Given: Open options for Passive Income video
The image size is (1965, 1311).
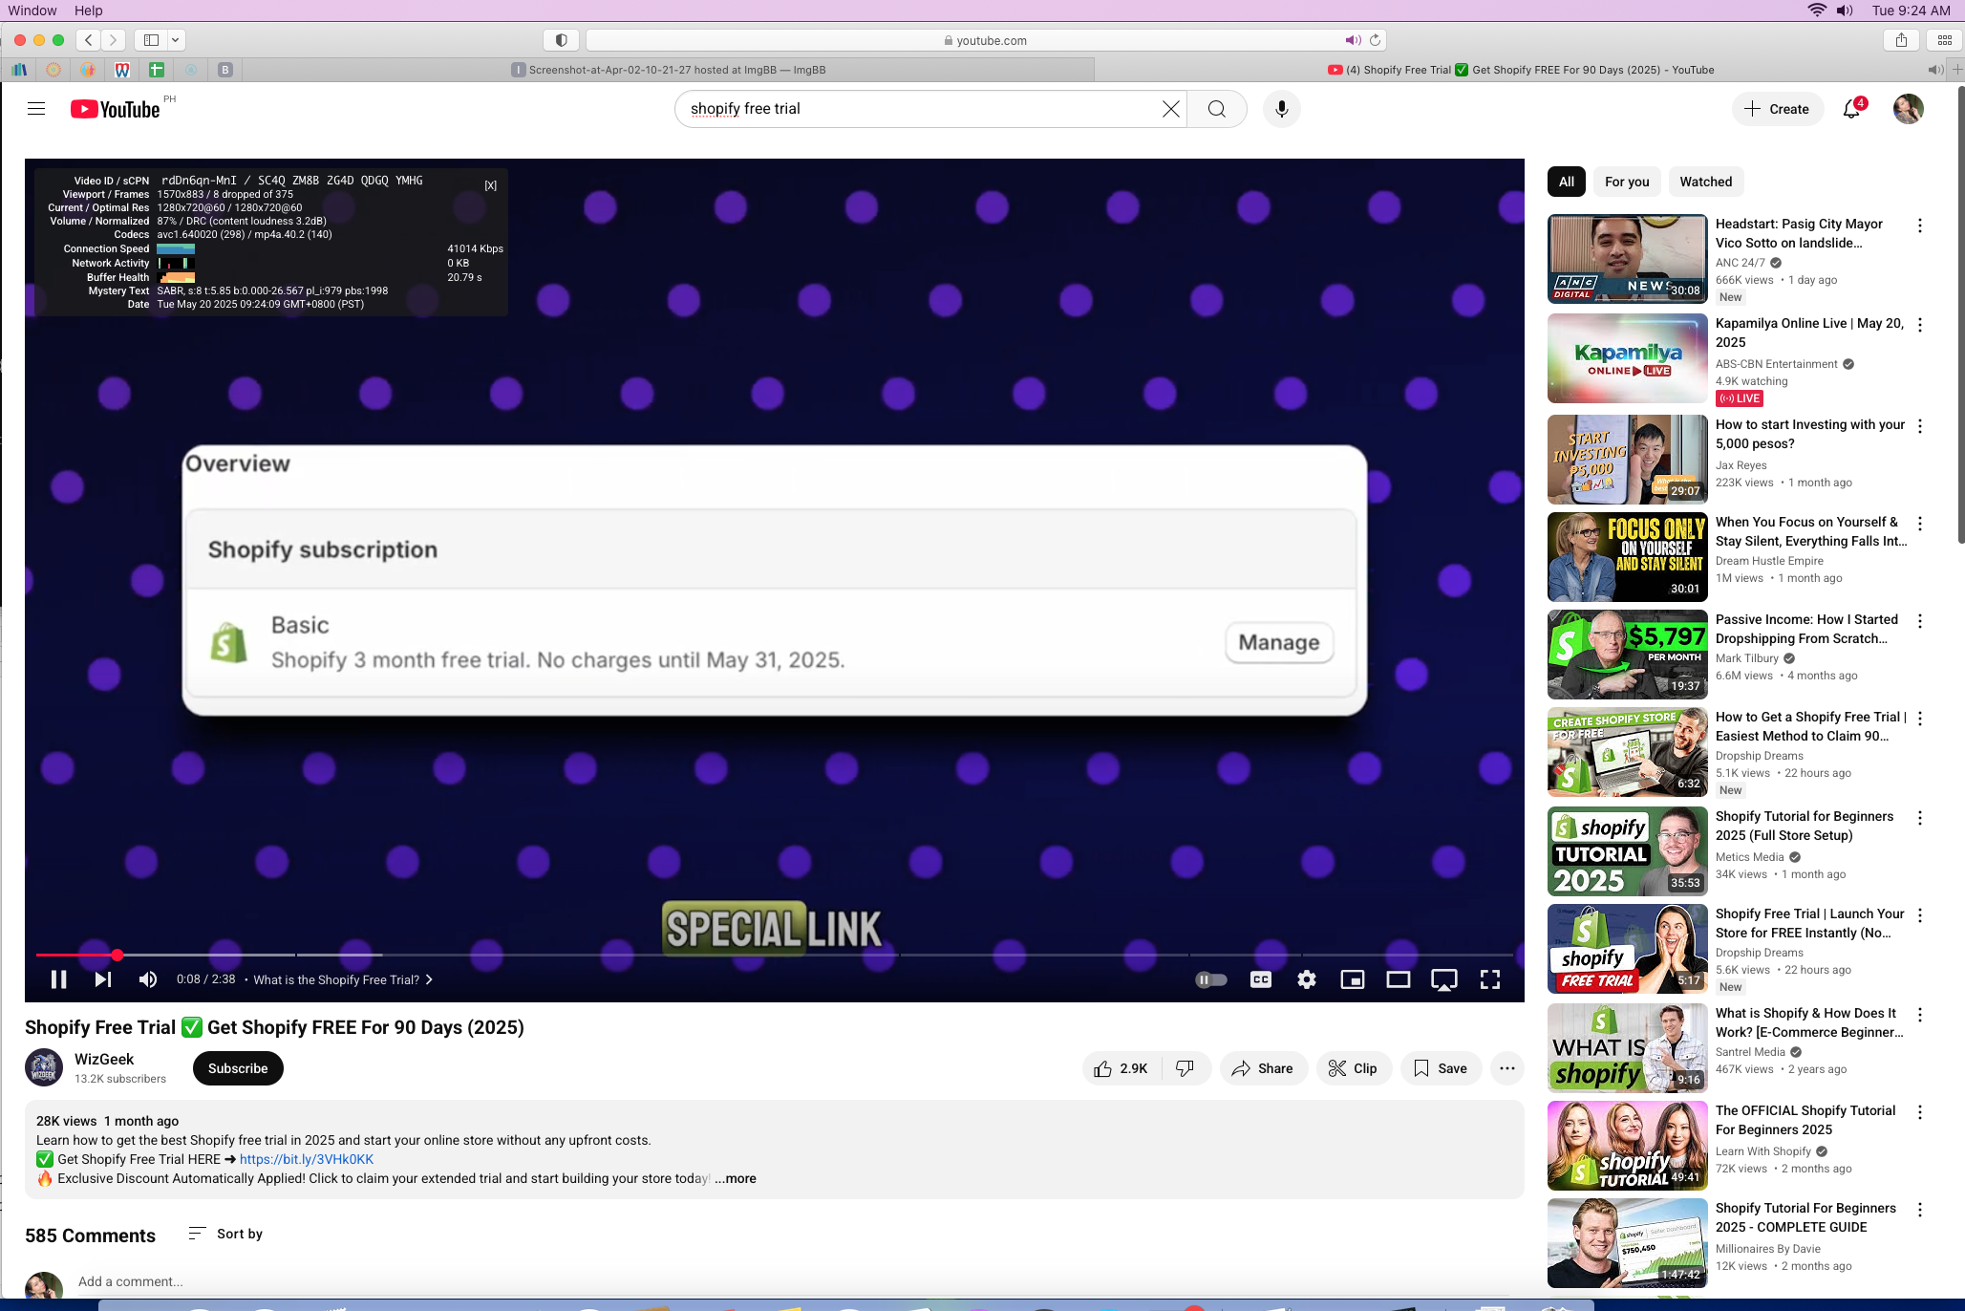Looking at the screenshot, I should [x=1920, y=621].
